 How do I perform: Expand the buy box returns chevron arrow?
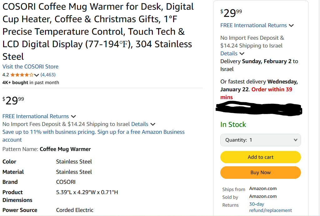pos(291,26)
